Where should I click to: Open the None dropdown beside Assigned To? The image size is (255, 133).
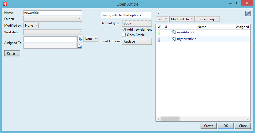[91, 39]
